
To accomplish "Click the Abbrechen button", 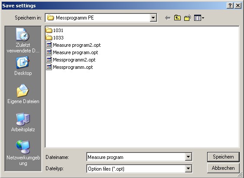I will pos(223,168).
